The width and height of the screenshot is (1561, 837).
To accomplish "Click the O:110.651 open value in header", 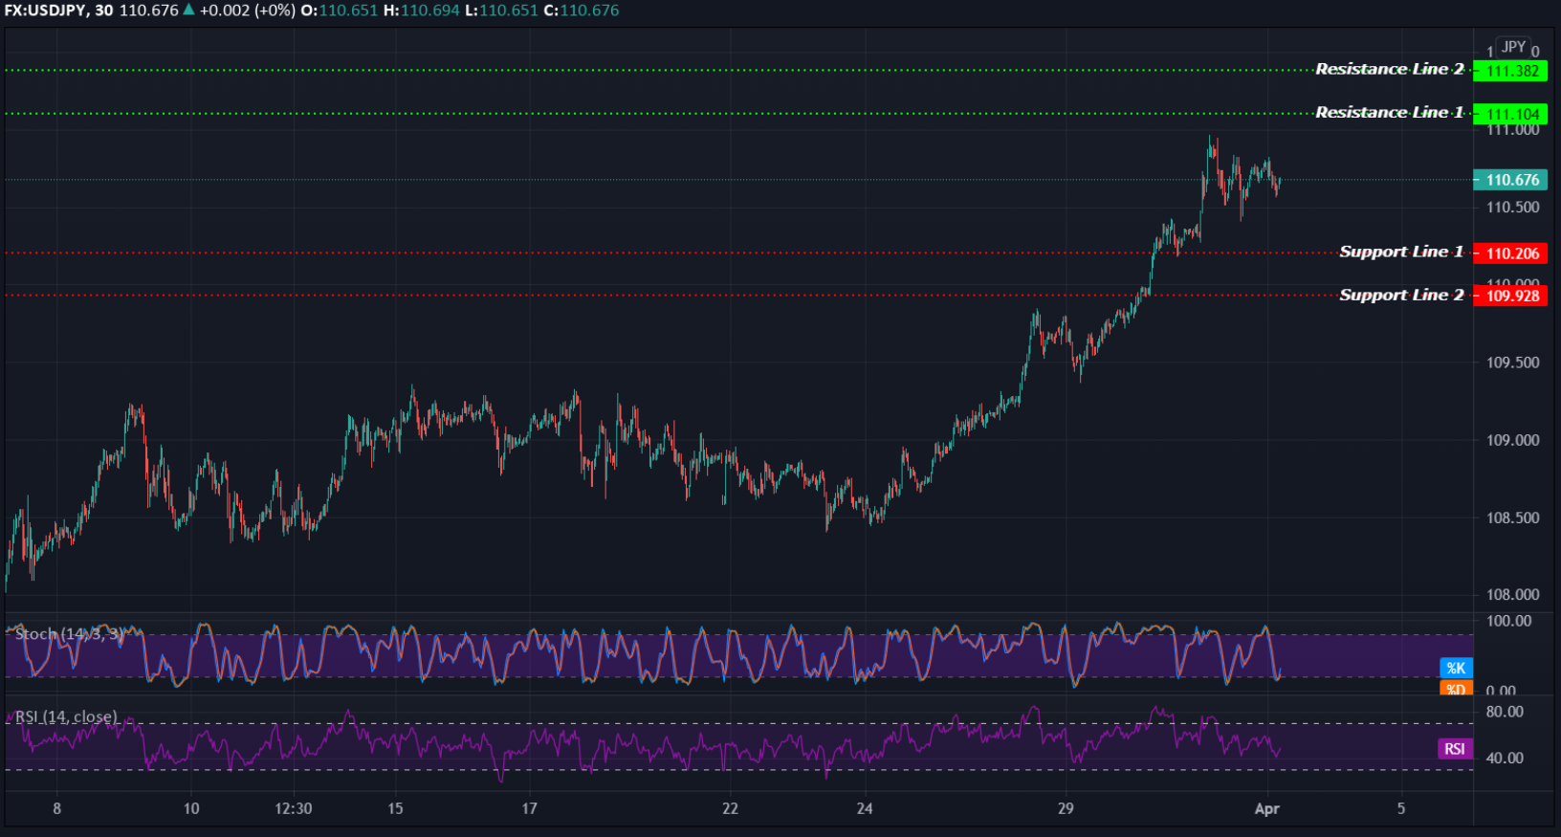I will 340,11.
